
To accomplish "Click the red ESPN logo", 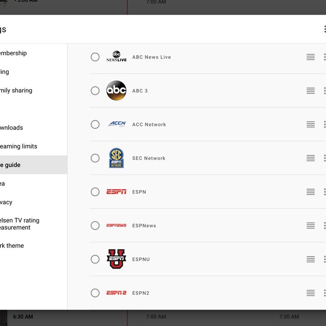I will (116, 192).
